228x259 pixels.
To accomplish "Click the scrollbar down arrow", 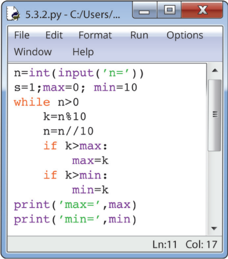I will 214,229.
